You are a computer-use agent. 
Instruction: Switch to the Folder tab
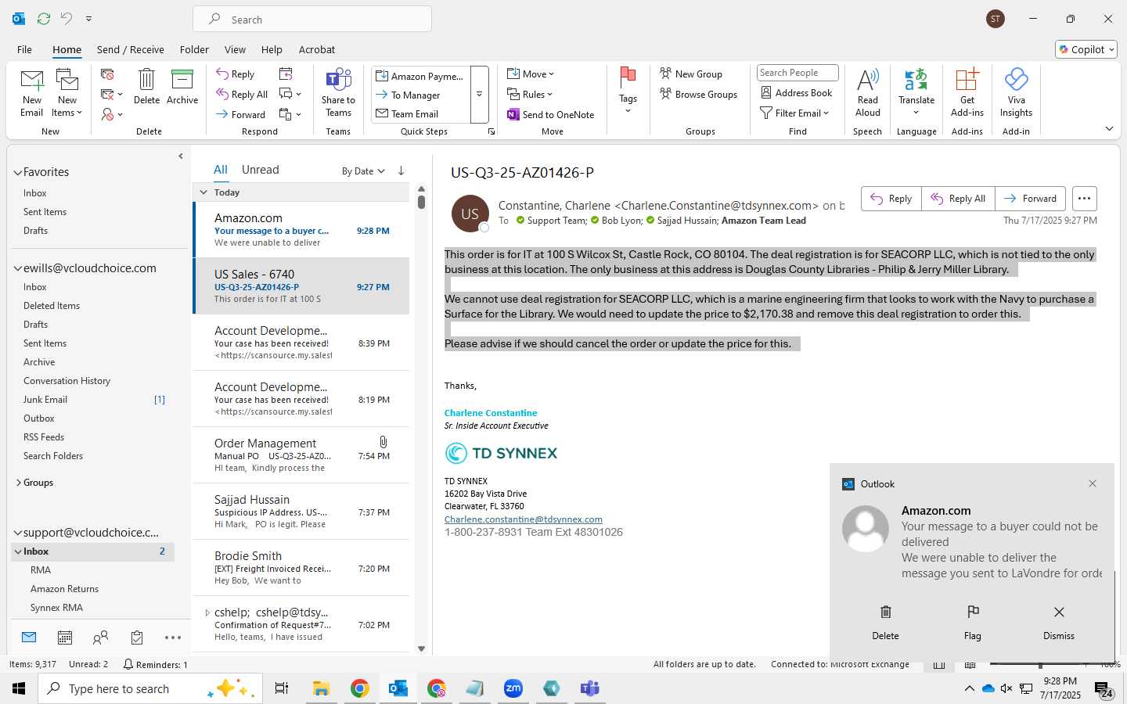(194, 49)
